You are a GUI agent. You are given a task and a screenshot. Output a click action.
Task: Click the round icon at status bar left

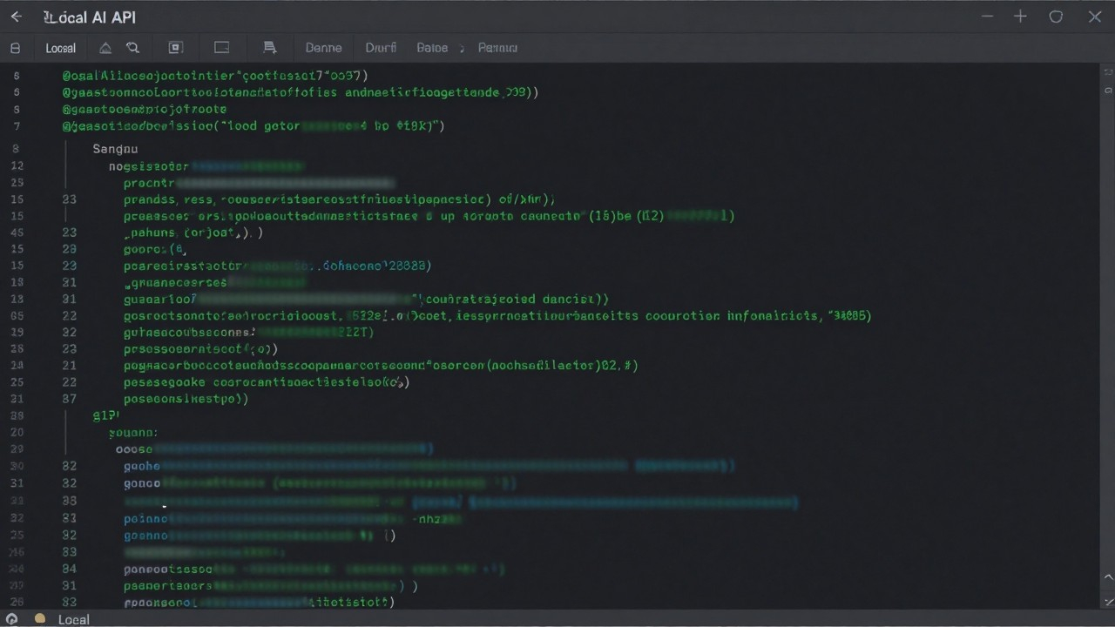click(12, 618)
